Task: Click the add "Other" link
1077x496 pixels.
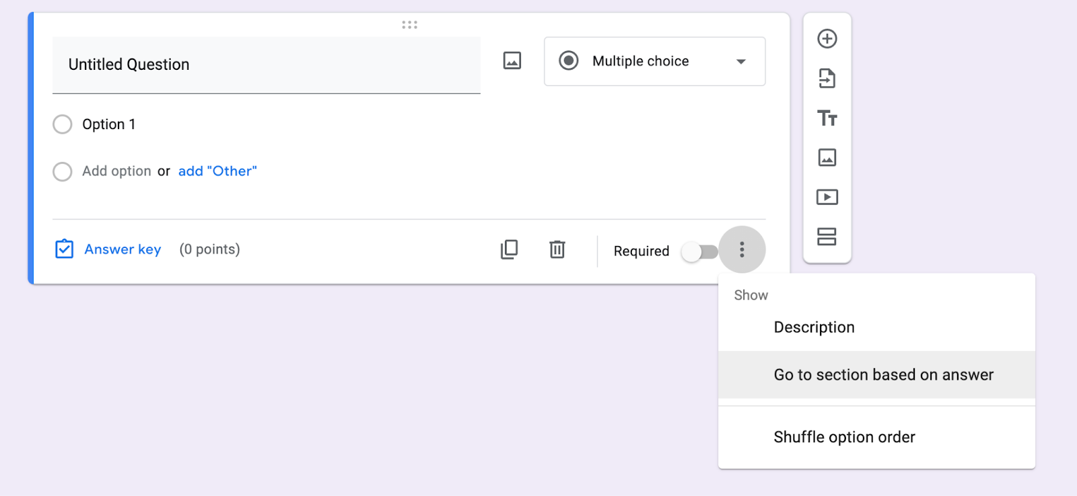Action: [x=217, y=171]
